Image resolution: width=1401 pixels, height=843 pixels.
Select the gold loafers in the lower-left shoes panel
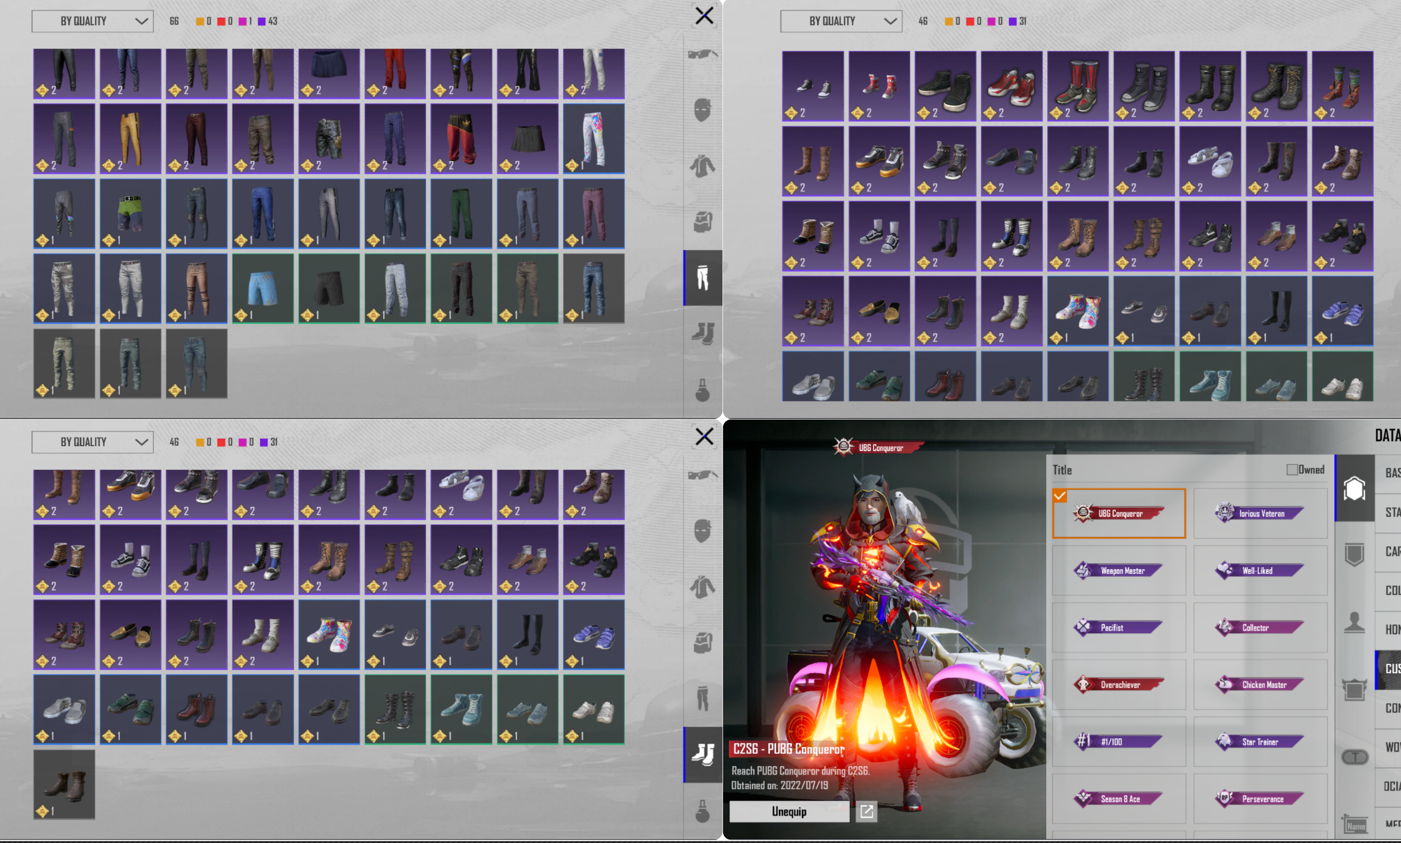[x=130, y=634]
